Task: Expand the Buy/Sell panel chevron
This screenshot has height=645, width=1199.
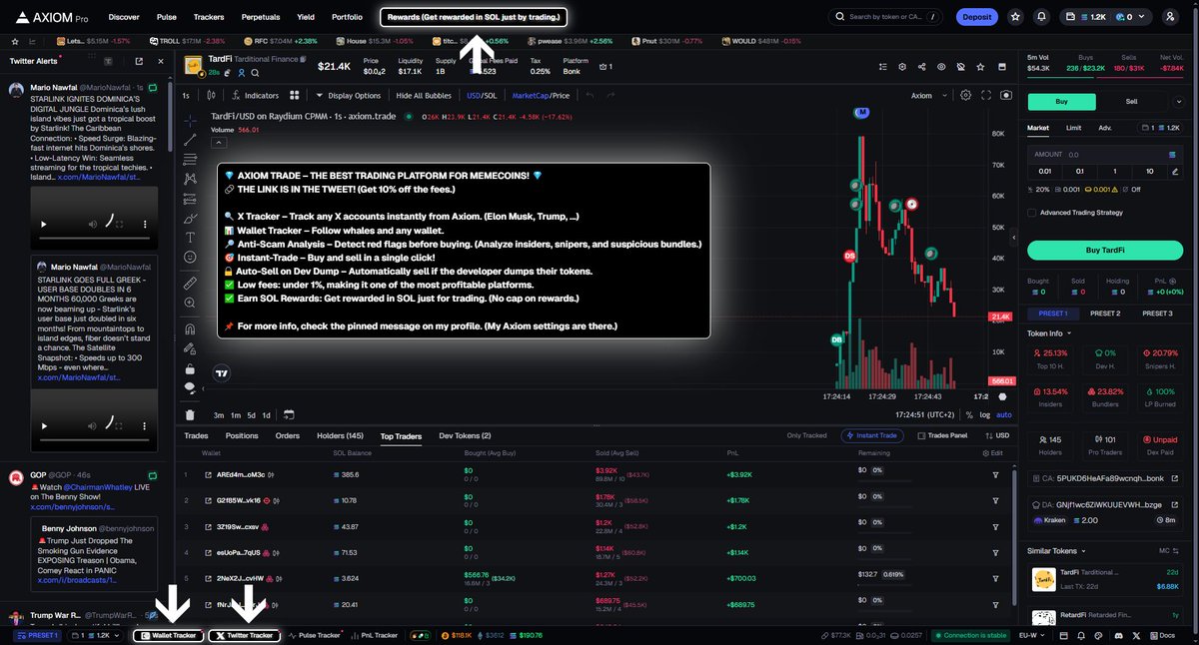Action: point(1179,101)
